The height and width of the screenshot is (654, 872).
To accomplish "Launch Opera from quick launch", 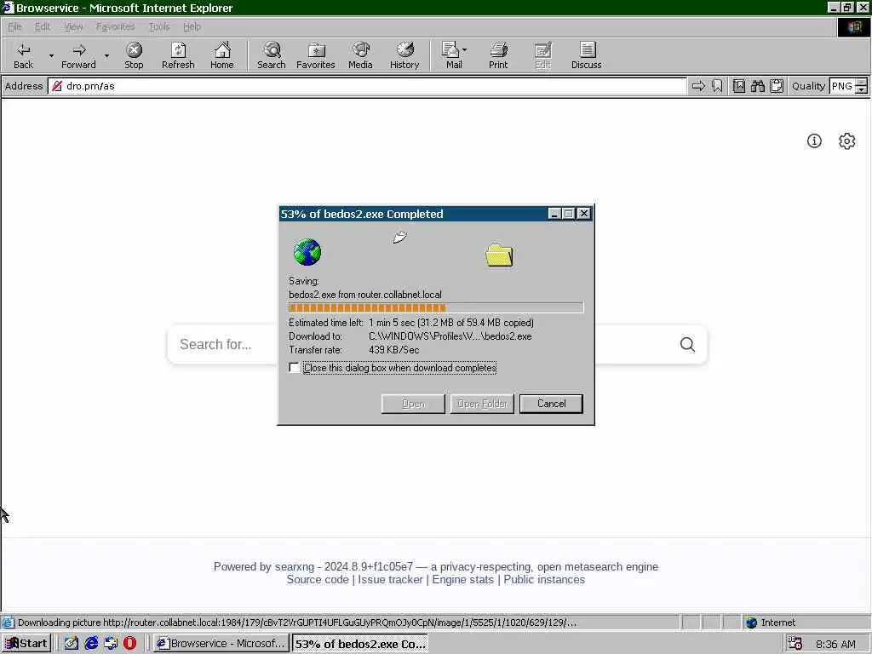I will point(129,644).
